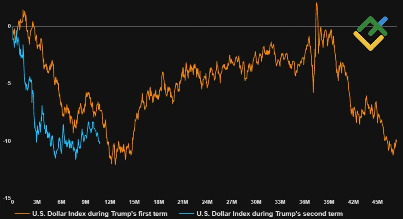Click the 0 label on the y-axis
The image size is (403, 219).
9,27
